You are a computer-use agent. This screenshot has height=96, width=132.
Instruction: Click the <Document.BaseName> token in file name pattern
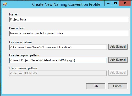[x=25, y=47]
